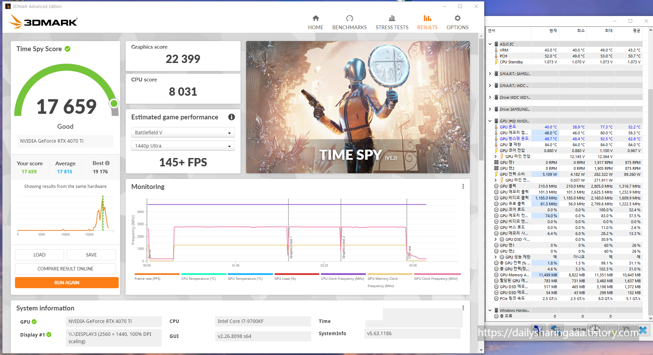
Task: Click the clock icon of GPU 클럭 row
Action: [x=496, y=186]
